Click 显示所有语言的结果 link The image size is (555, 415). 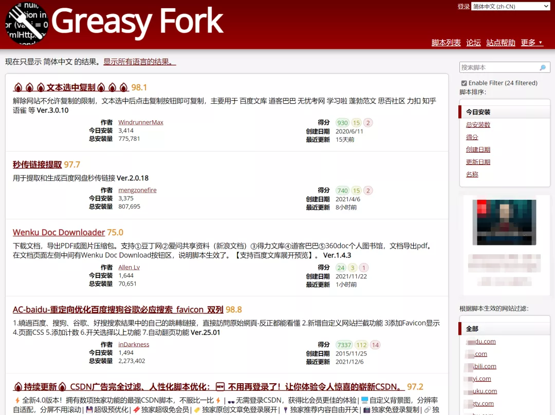tap(139, 62)
